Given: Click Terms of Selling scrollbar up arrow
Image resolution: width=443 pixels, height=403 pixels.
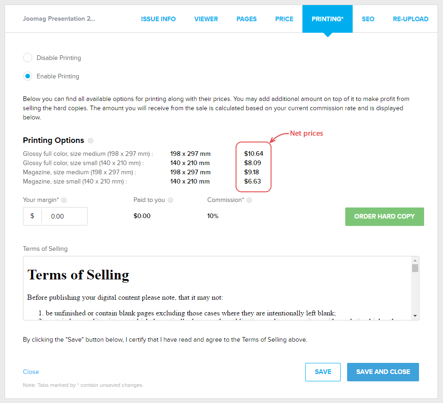Looking at the screenshot, I should pos(415,260).
